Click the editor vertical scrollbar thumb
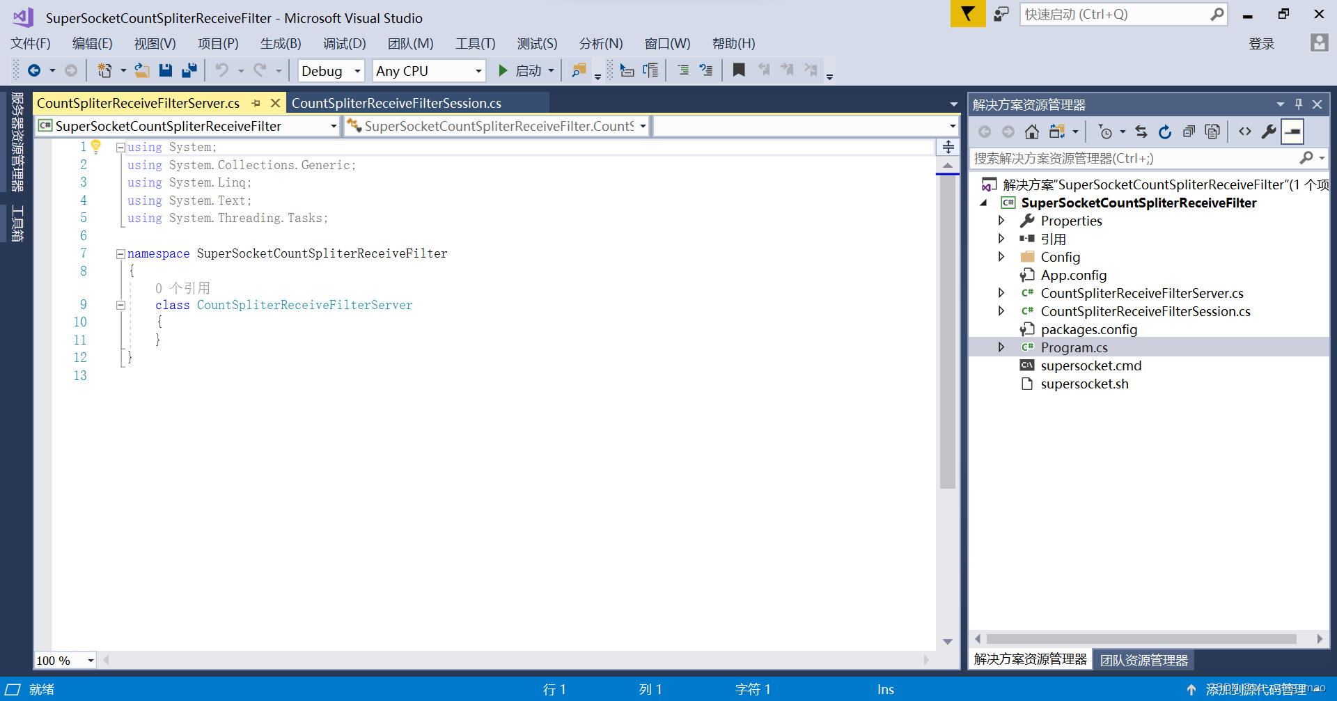This screenshot has height=701, width=1337. pyautogui.click(x=947, y=332)
